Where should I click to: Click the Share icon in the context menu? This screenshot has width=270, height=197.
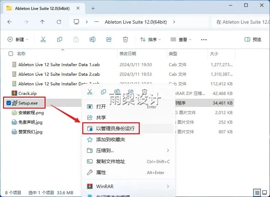pyautogui.click(x=131, y=92)
